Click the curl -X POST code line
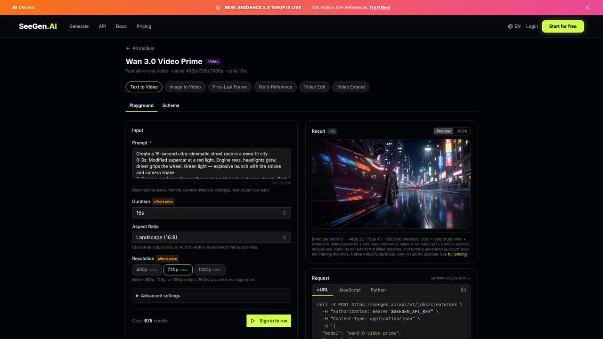The width and height of the screenshot is (603, 339). 390,305
